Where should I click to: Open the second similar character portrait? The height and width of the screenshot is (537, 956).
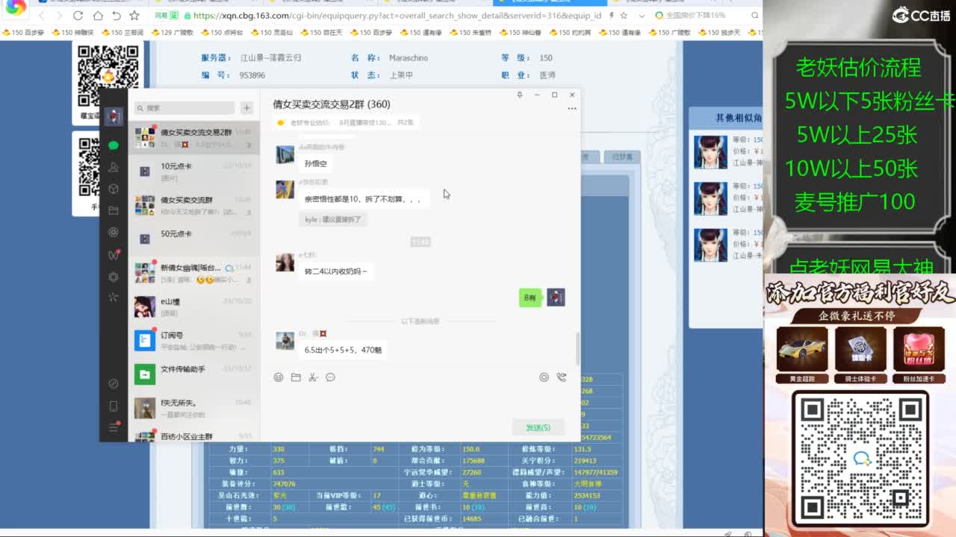[x=710, y=199]
